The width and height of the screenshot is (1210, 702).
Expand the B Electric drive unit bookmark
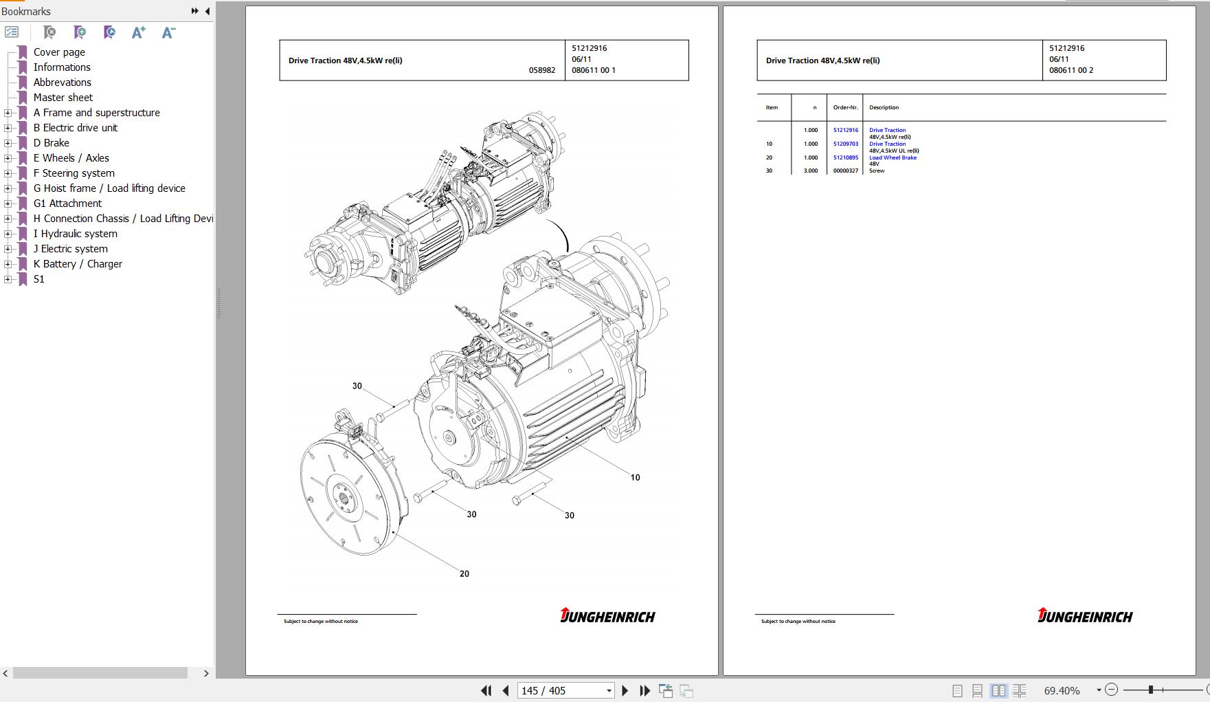point(8,128)
